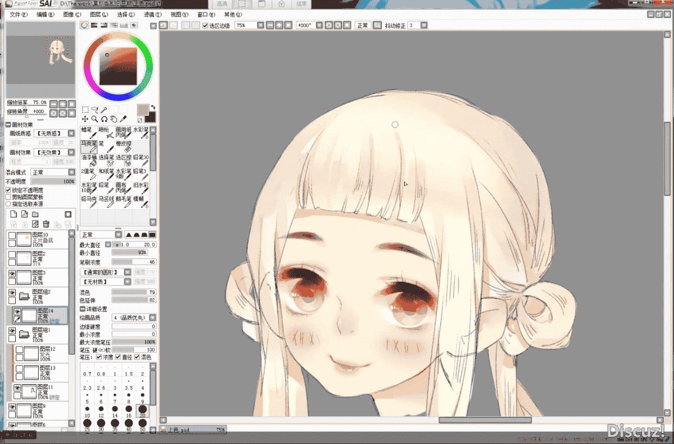
Task: Choose the zoom magnifier tool
Action: [x=95, y=119]
